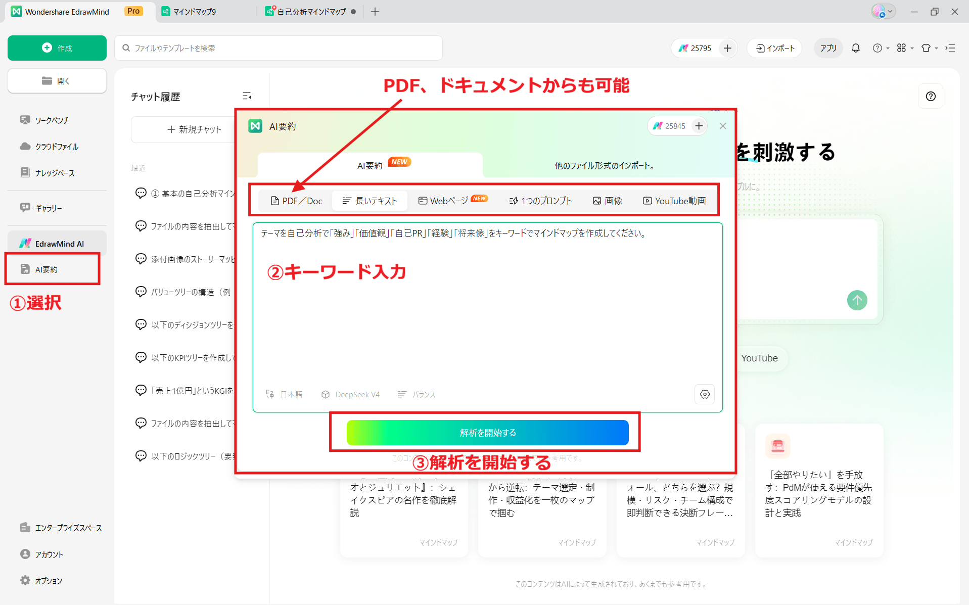Open a file via 開く button
The height and width of the screenshot is (605, 969).
pyautogui.click(x=57, y=81)
